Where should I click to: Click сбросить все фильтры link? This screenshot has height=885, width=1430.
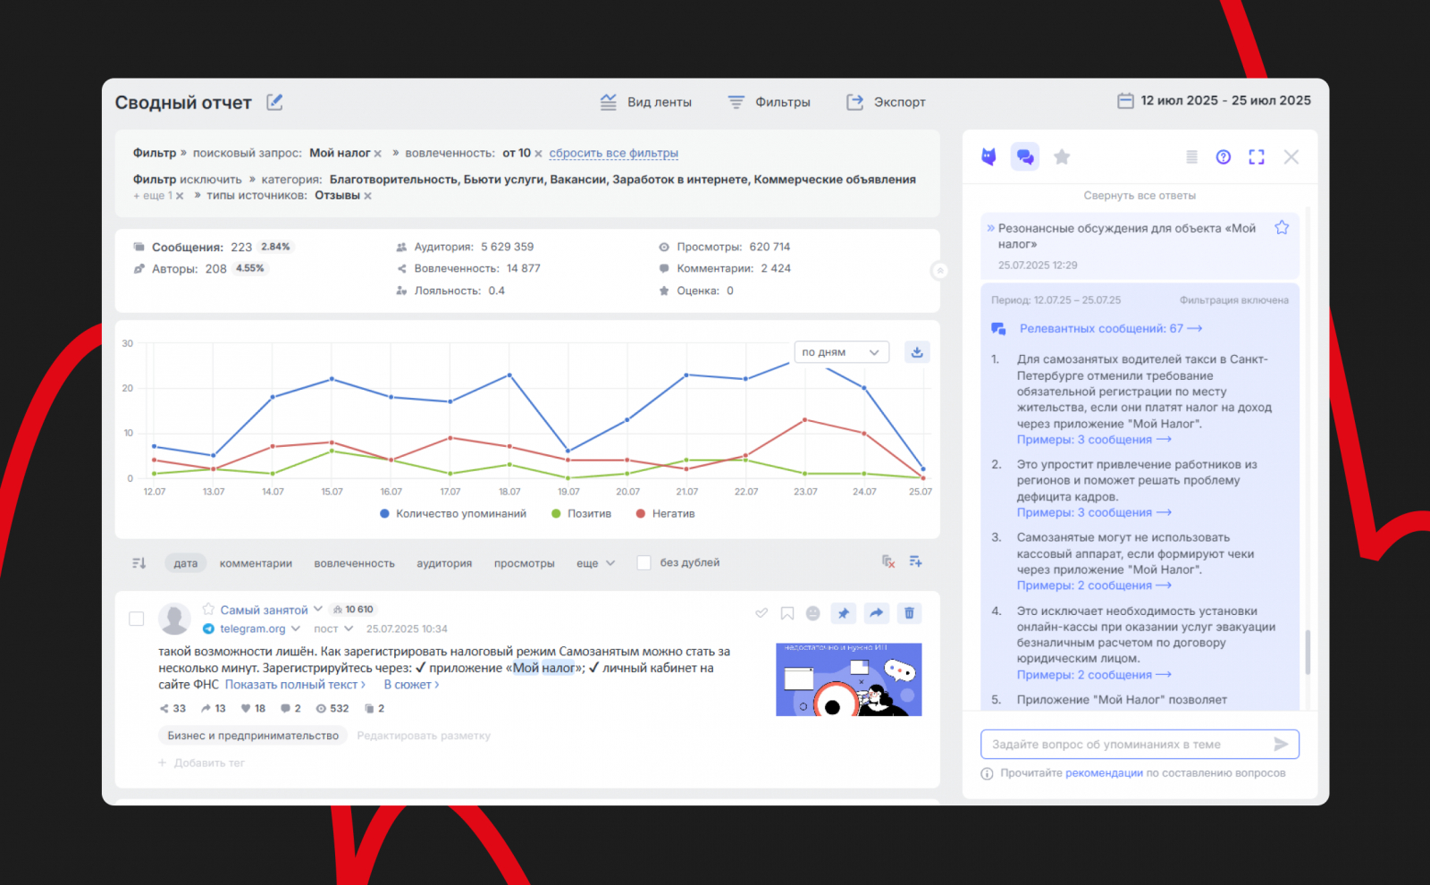click(x=613, y=154)
